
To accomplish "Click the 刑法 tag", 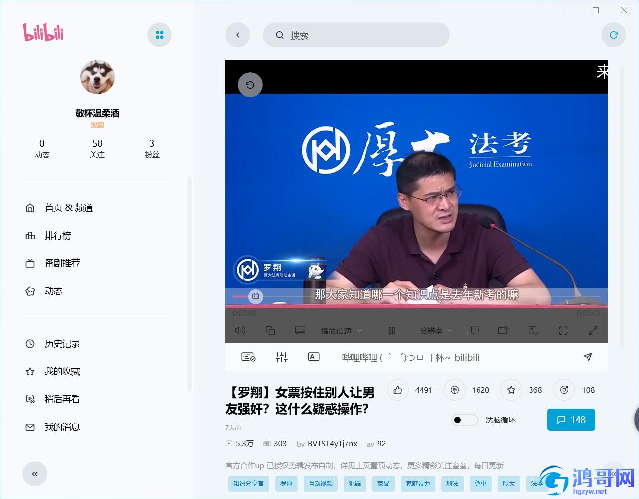I will 452,483.
